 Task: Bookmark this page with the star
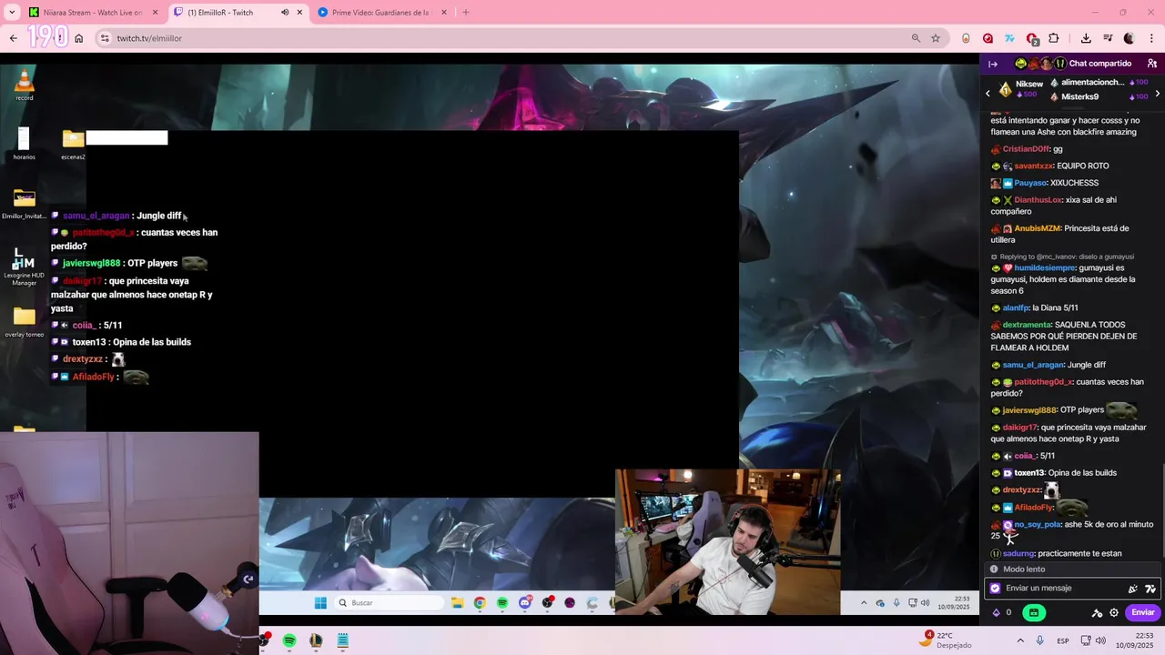pos(936,38)
